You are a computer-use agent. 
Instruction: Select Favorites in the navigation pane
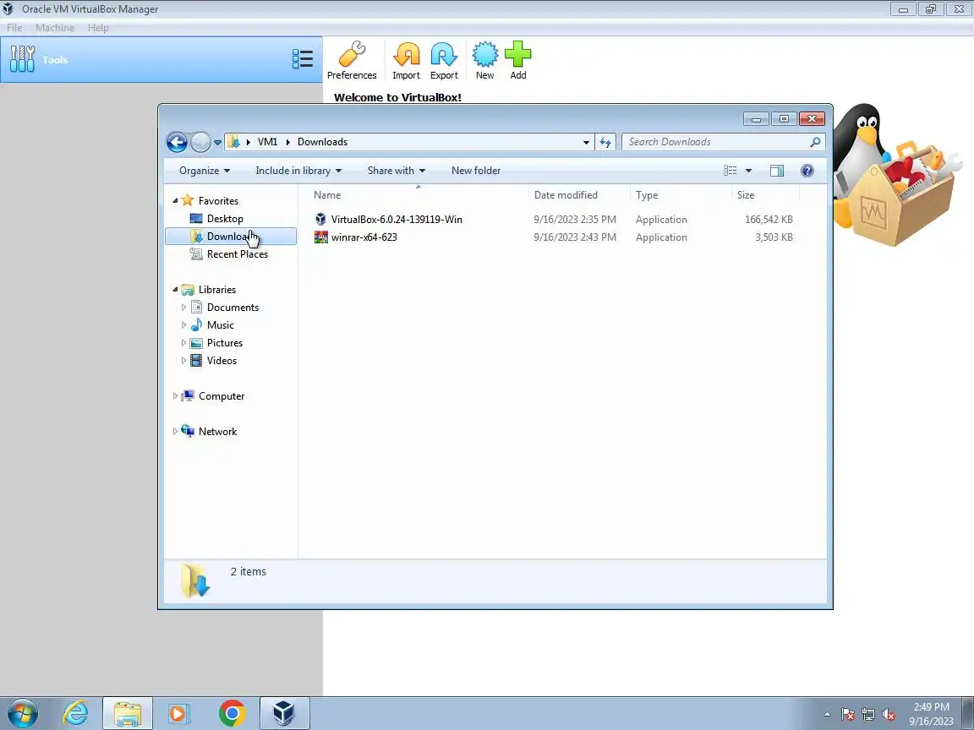pyautogui.click(x=218, y=201)
